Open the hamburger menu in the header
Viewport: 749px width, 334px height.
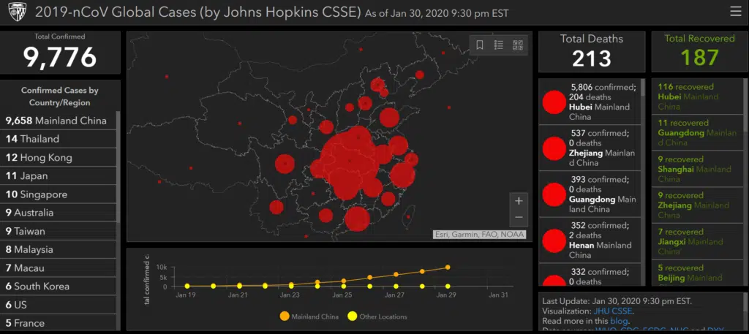click(735, 12)
